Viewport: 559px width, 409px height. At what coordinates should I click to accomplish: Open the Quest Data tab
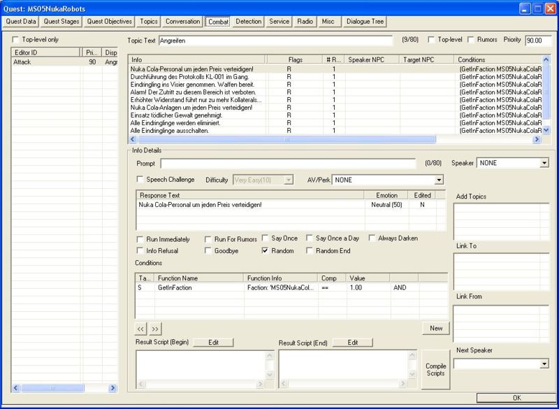tap(21, 22)
